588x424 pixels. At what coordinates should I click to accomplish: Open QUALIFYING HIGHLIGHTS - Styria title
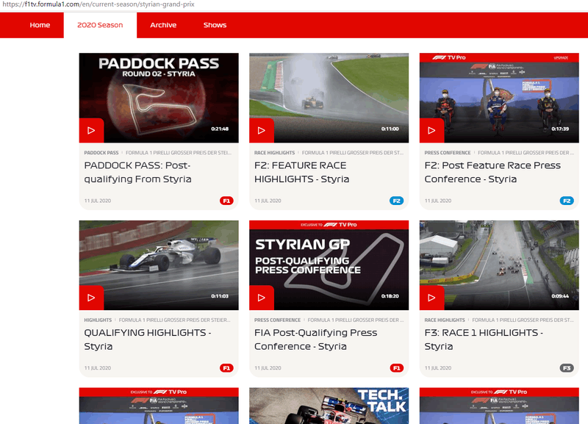(148, 339)
